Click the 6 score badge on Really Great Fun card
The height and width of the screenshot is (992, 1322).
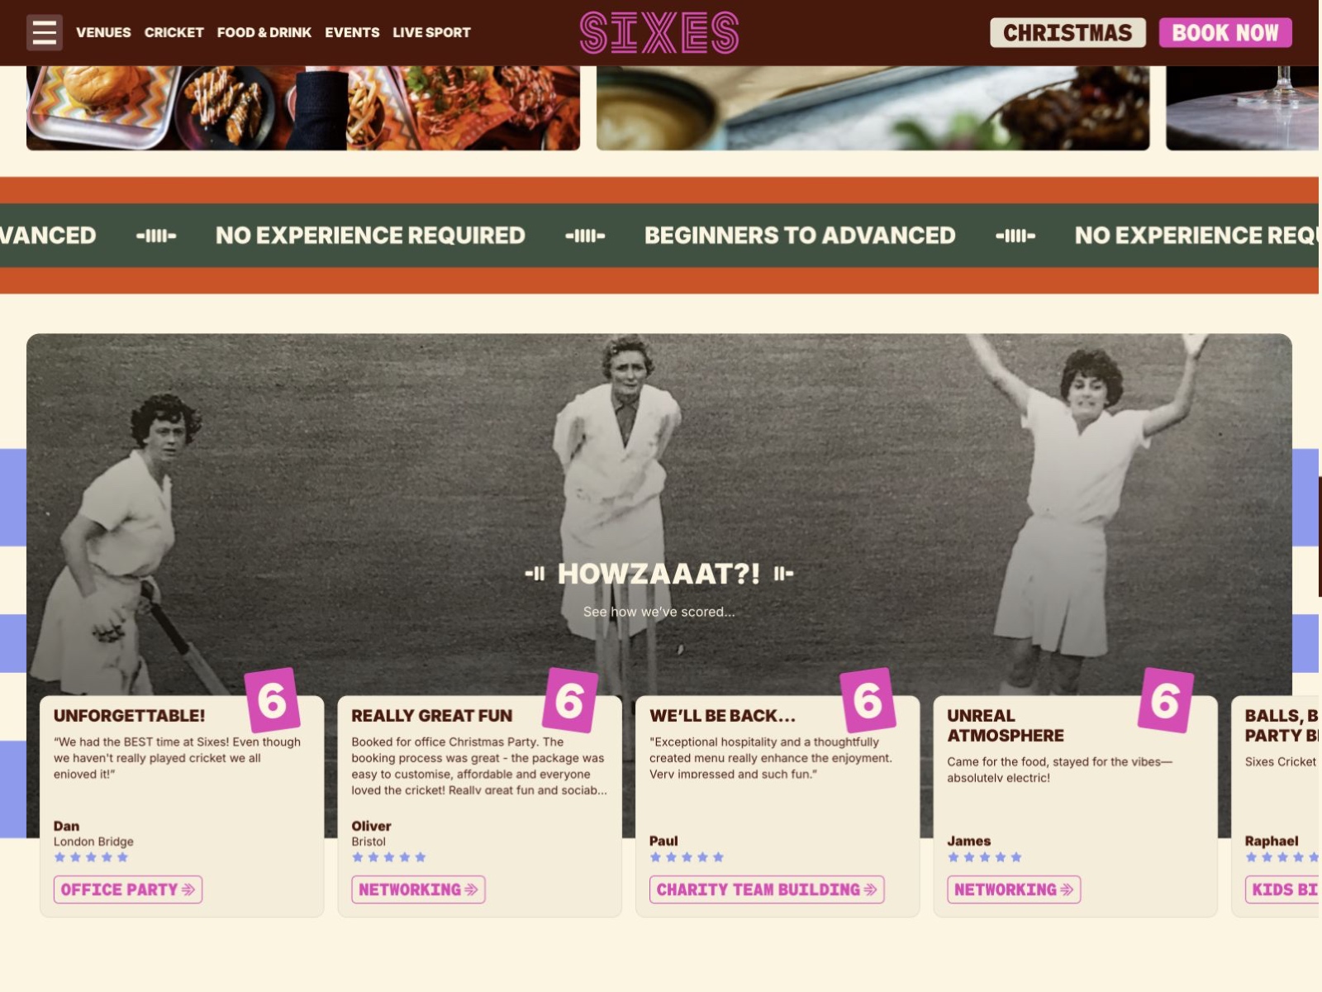tap(569, 700)
